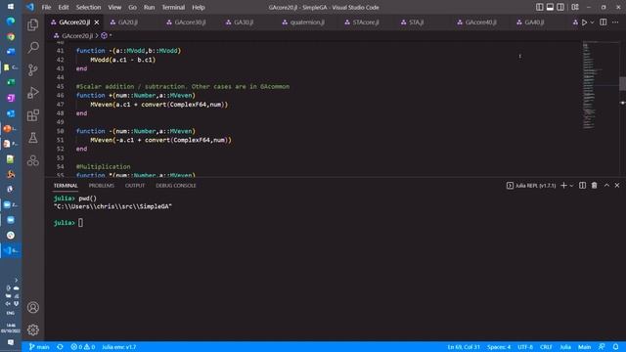Switch to the STAcore.jl tab
626x352 pixels.
click(x=365, y=22)
